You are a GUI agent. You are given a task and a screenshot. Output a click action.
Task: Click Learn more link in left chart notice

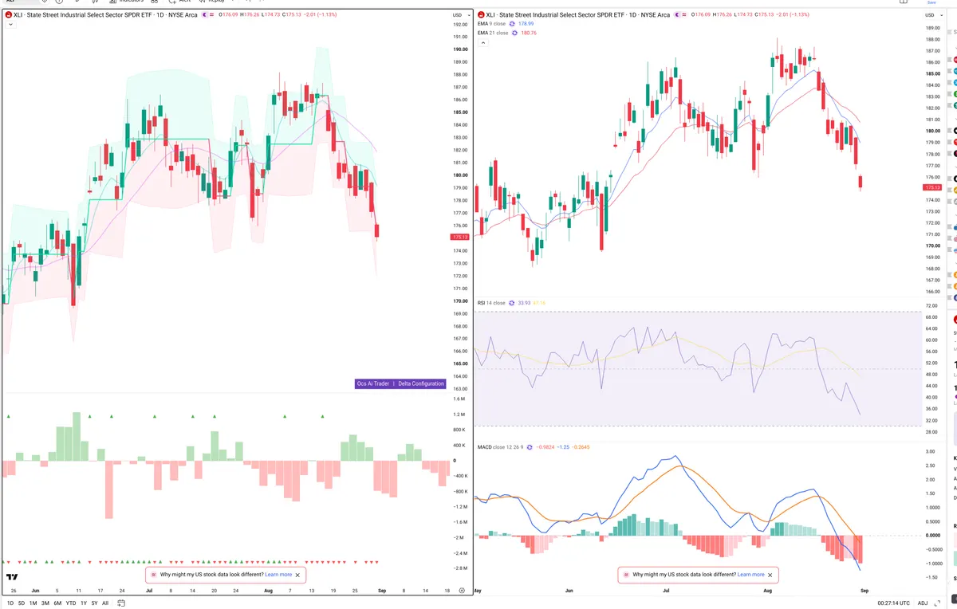click(278, 574)
